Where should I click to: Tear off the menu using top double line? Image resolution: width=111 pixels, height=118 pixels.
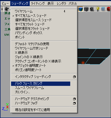[44, 8]
